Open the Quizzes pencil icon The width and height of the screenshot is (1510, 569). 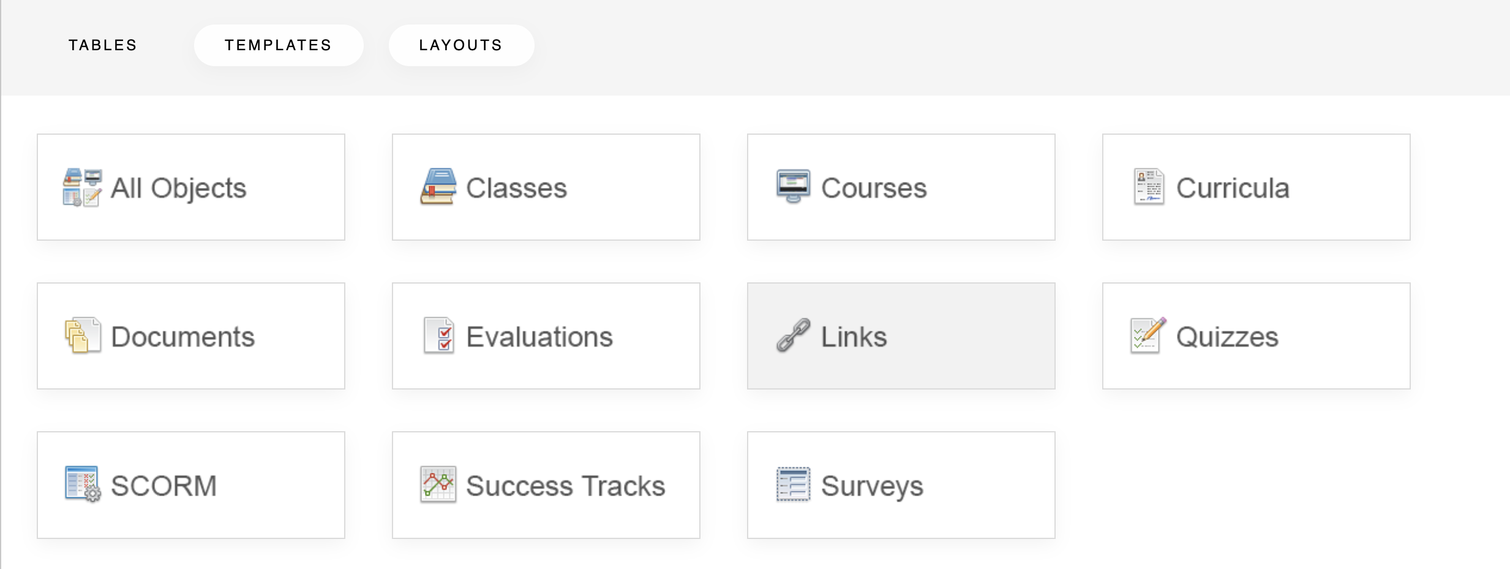click(1148, 335)
